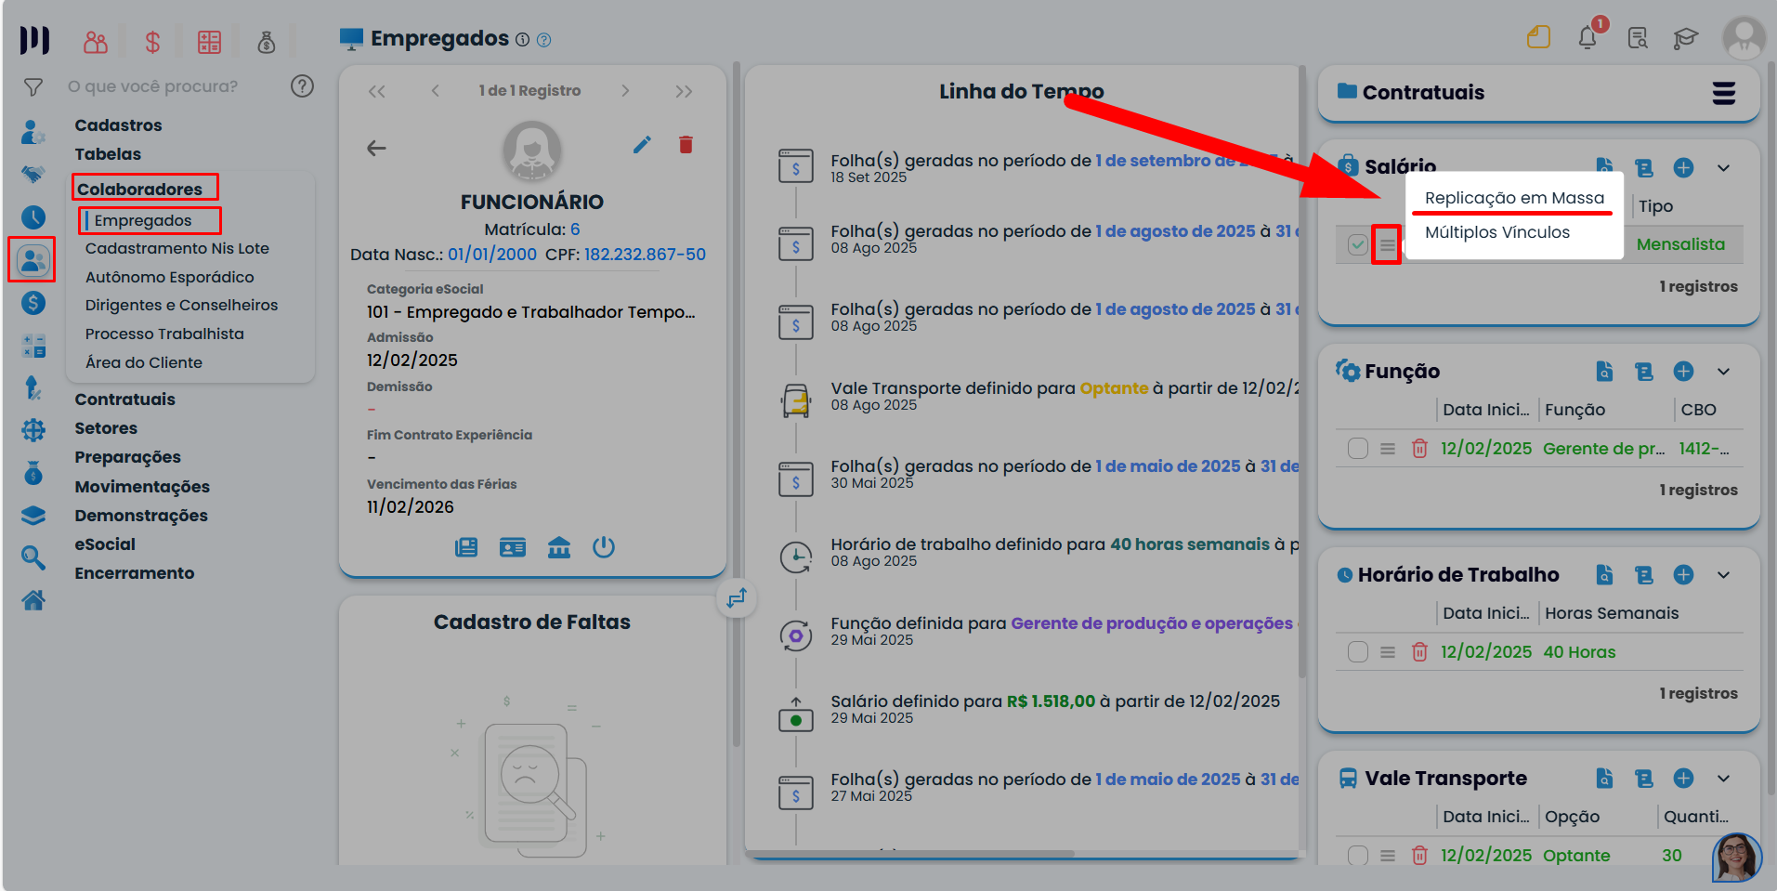Click the red people icon in the top bar

(96, 42)
